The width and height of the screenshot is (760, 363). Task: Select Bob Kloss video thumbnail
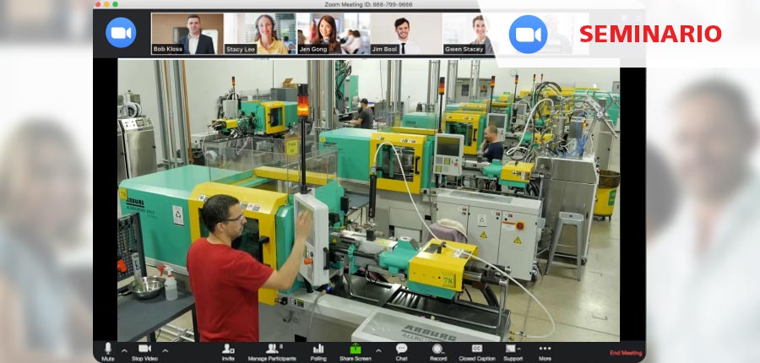tap(187, 34)
